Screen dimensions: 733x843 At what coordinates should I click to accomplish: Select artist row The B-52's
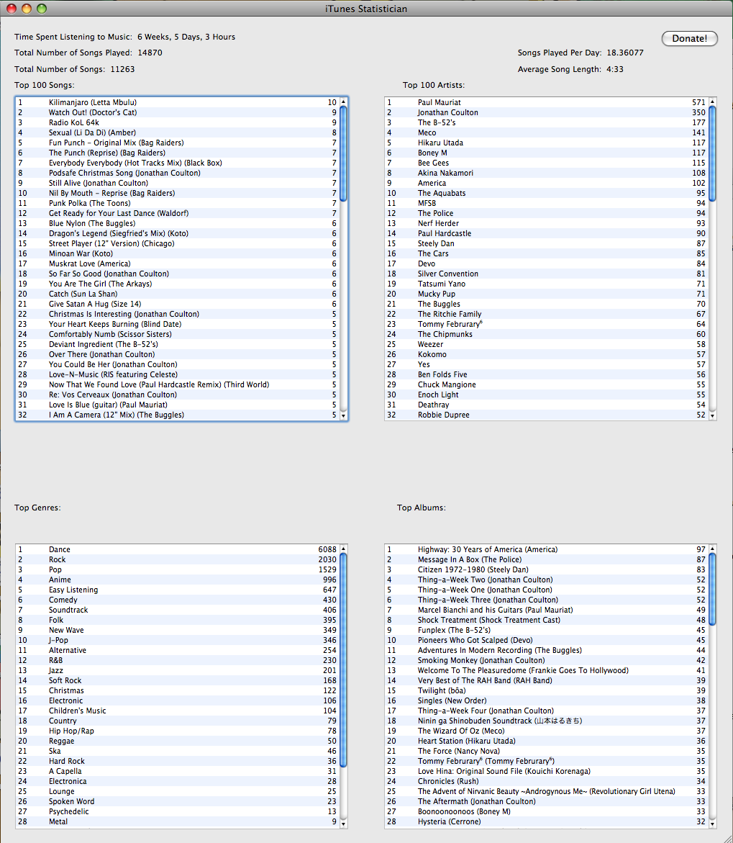(547, 122)
